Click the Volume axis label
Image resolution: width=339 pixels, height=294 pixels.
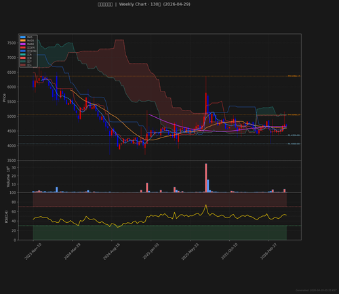tap(8, 177)
